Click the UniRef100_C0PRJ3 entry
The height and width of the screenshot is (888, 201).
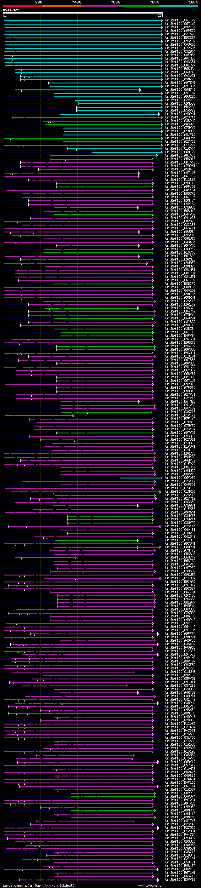tap(180, 793)
